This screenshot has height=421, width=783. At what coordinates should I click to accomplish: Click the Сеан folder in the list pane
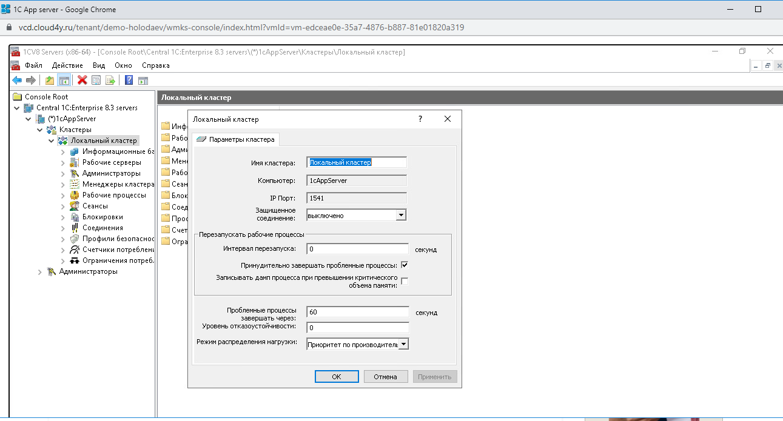click(x=173, y=184)
